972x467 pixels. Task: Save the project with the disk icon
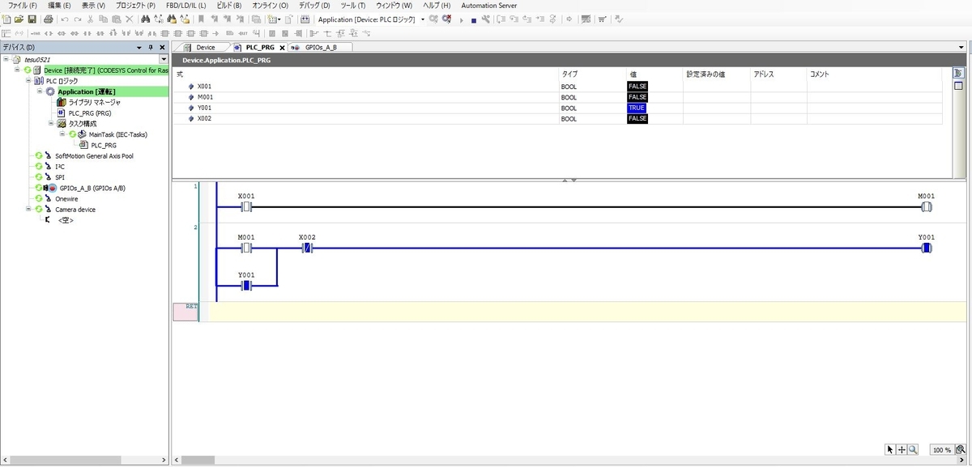point(32,19)
